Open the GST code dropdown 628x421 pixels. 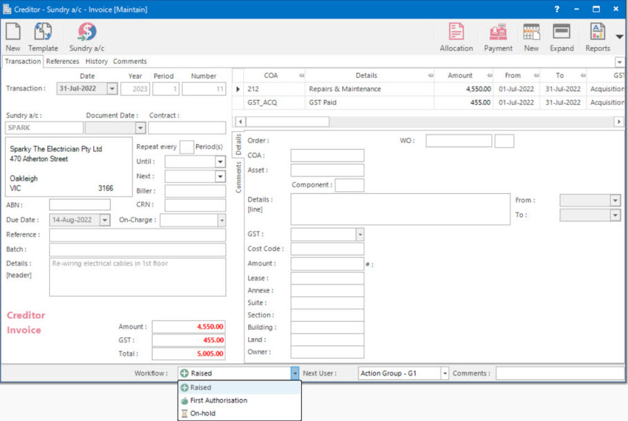tap(359, 235)
